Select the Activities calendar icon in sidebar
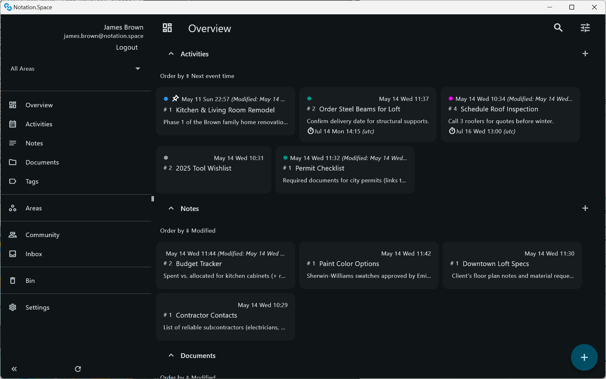The width and height of the screenshot is (606, 379). click(13, 124)
